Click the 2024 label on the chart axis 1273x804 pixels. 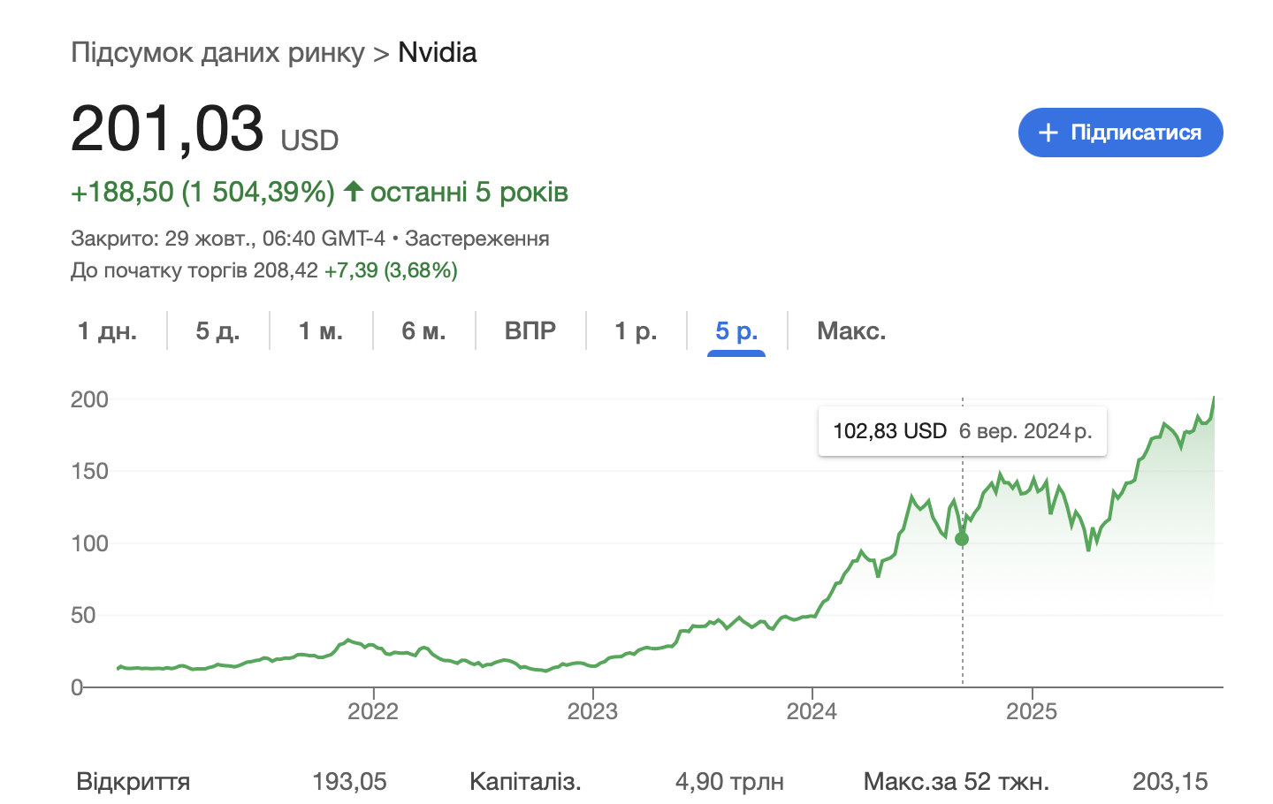(x=812, y=711)
